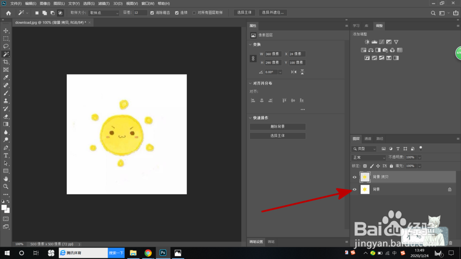Select the History Brush tool
Screen dimensions: 461x259
point(6,109)
